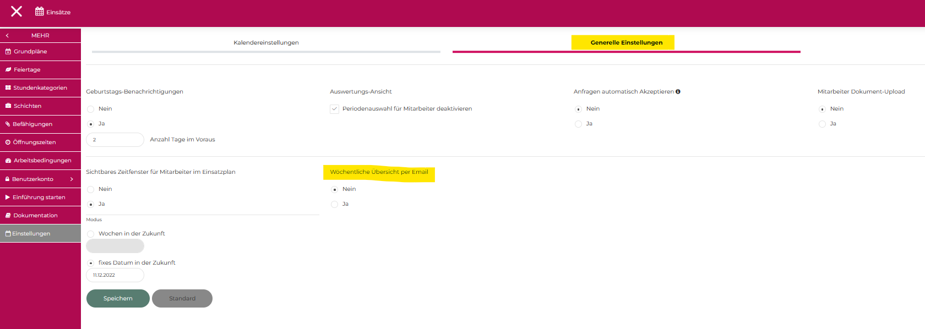Select Stundenkategorien grid icon in sidebar
This screenshot has width=925, height=329.
click(x=8, y=88)
